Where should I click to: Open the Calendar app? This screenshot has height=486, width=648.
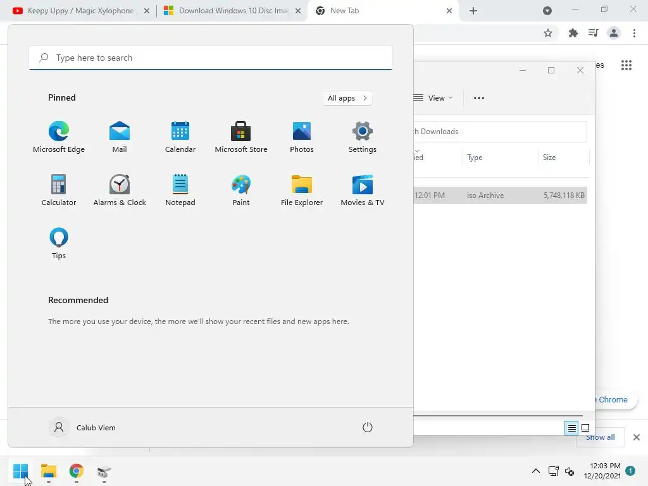pyautogui.click(x=180, y=137)
